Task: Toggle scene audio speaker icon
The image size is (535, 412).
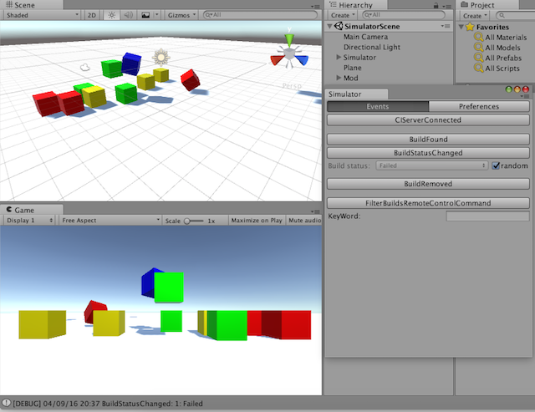Action: 128,15
